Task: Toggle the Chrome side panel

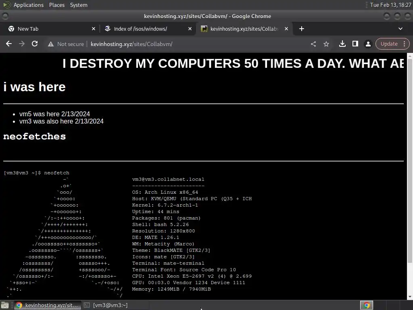Action: pos(355,44)
